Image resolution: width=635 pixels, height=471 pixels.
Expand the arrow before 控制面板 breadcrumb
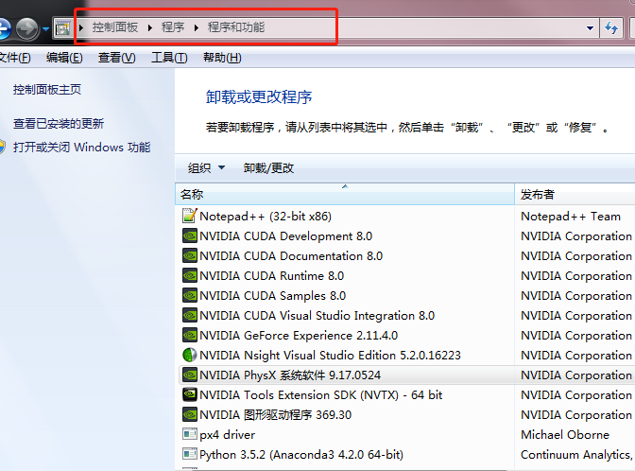[x=81, y=27]
